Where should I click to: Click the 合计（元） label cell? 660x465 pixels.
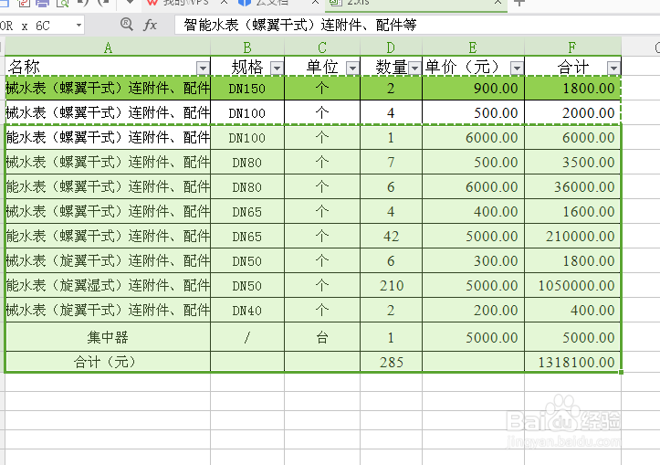[x=108, y=363]
